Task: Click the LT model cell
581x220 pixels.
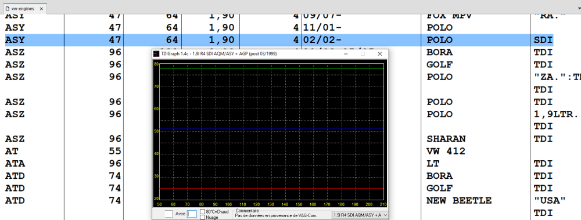Action: pos(433,163)
